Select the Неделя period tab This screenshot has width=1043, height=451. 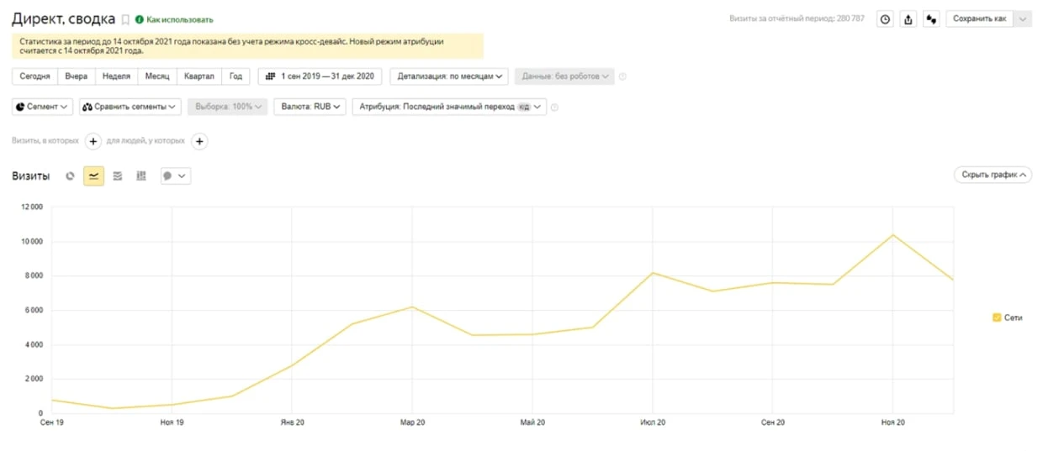pos(116,76)
